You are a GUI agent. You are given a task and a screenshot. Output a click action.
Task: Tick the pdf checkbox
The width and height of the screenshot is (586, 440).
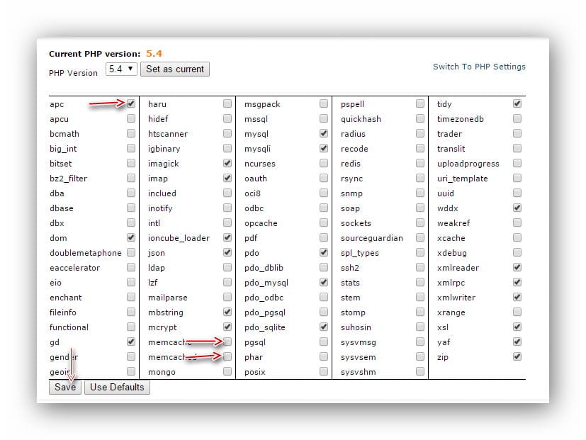coord(324,237)
